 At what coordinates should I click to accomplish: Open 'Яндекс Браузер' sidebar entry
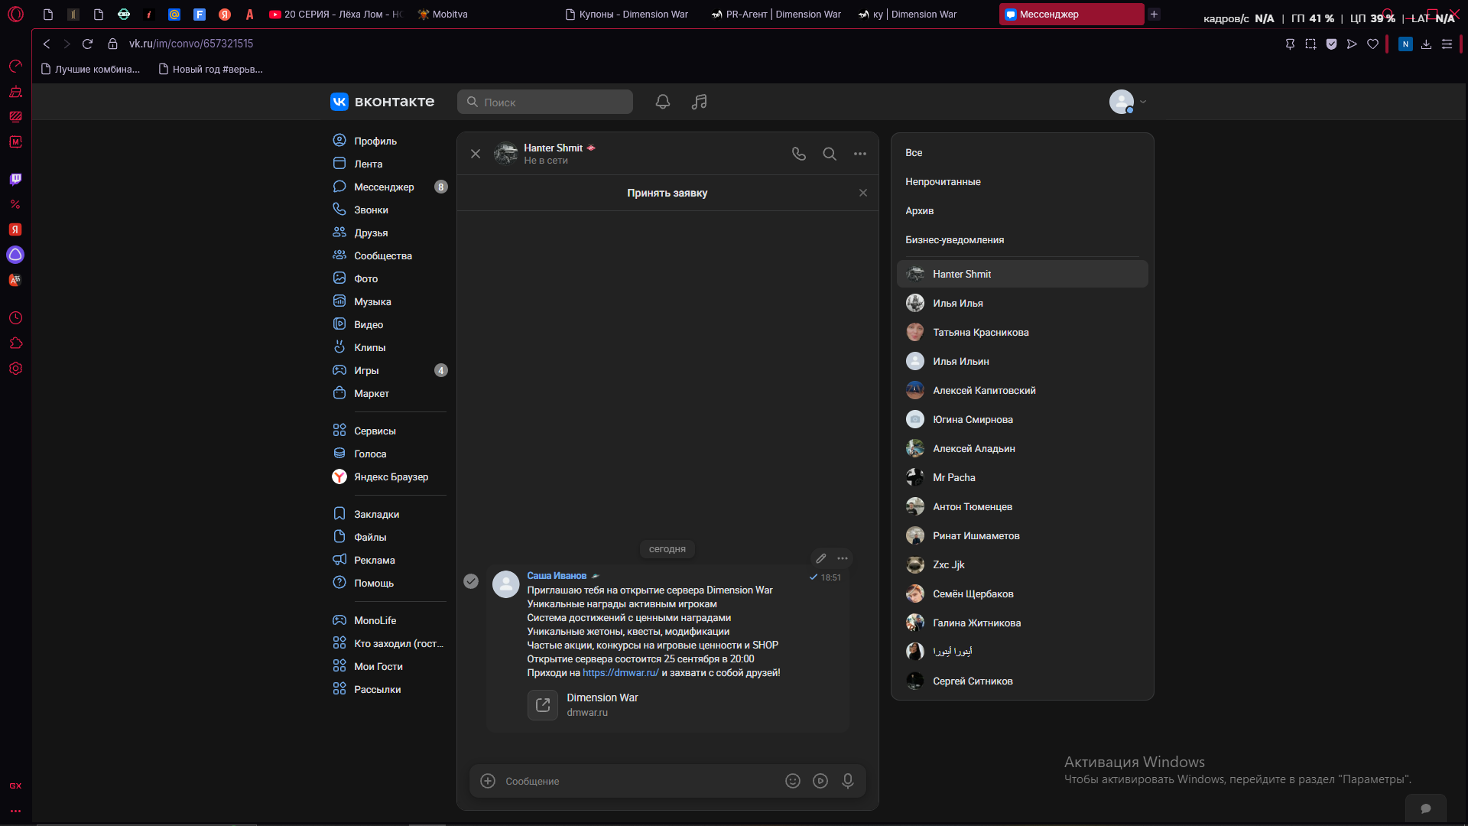coord(389,476)
